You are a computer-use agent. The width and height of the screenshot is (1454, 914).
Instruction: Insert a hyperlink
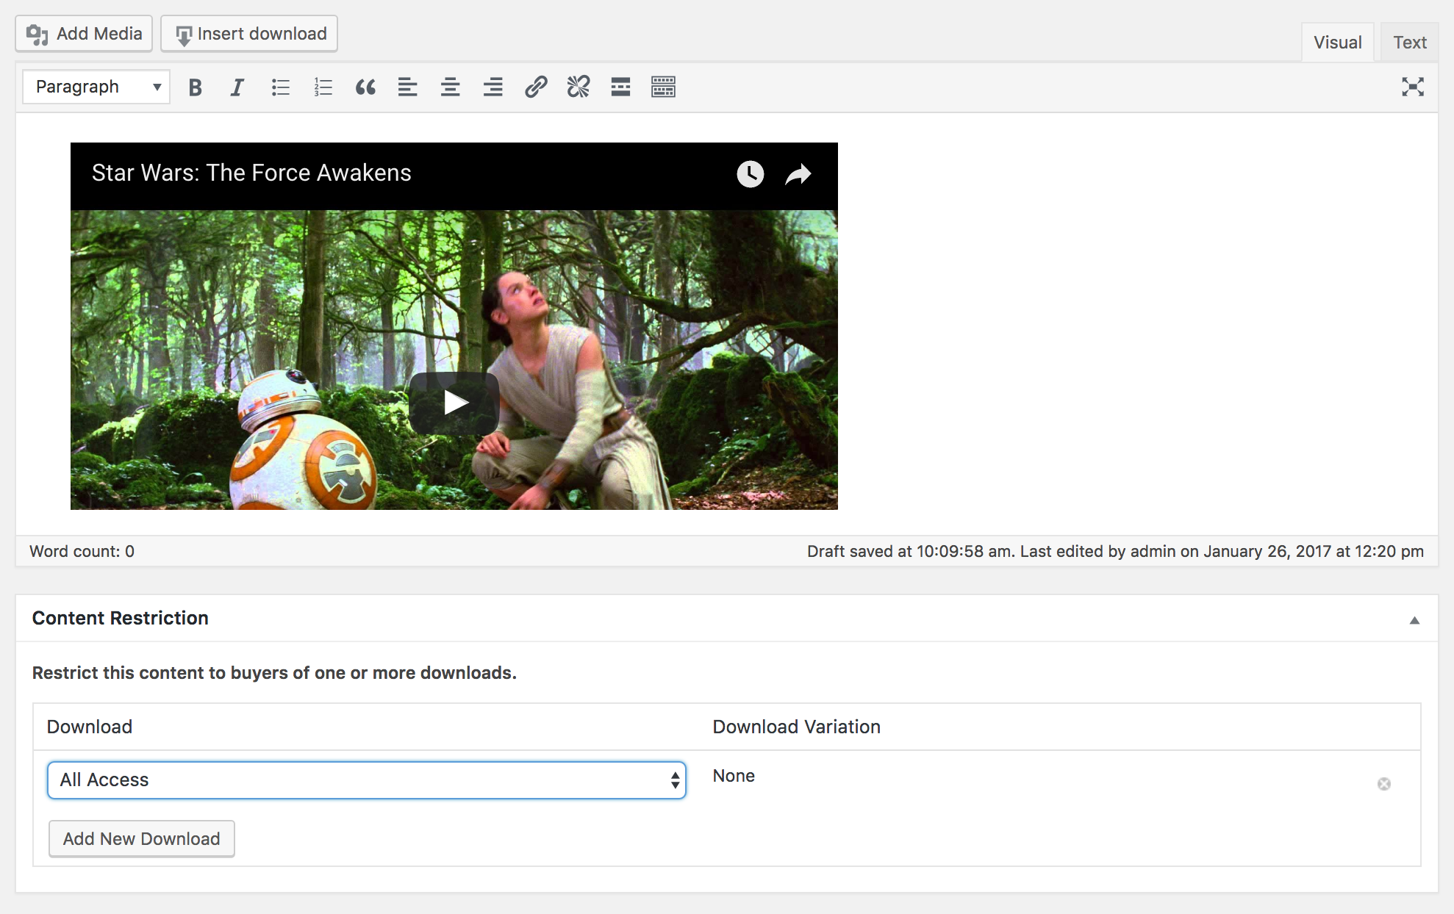[x=536, y=87]
